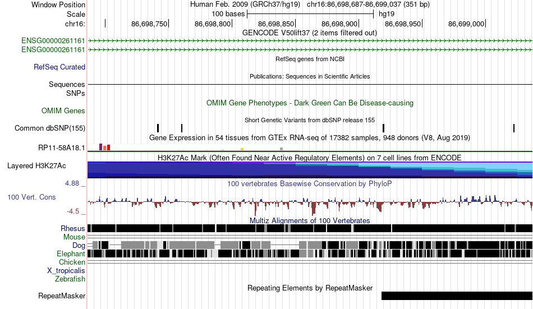Click the PhyloP conservation wiggle graph

click(310, 204)
